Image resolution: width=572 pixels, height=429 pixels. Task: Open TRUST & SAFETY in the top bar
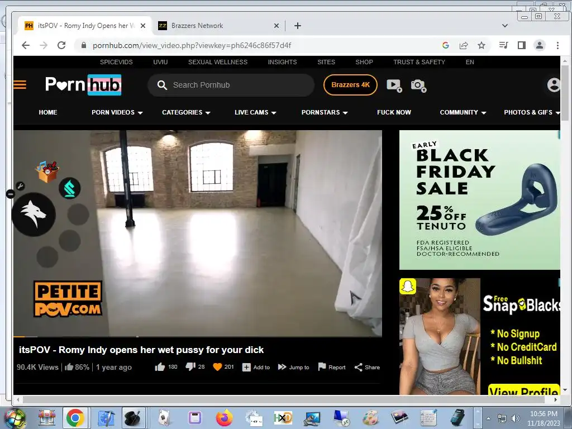(419, 62)
